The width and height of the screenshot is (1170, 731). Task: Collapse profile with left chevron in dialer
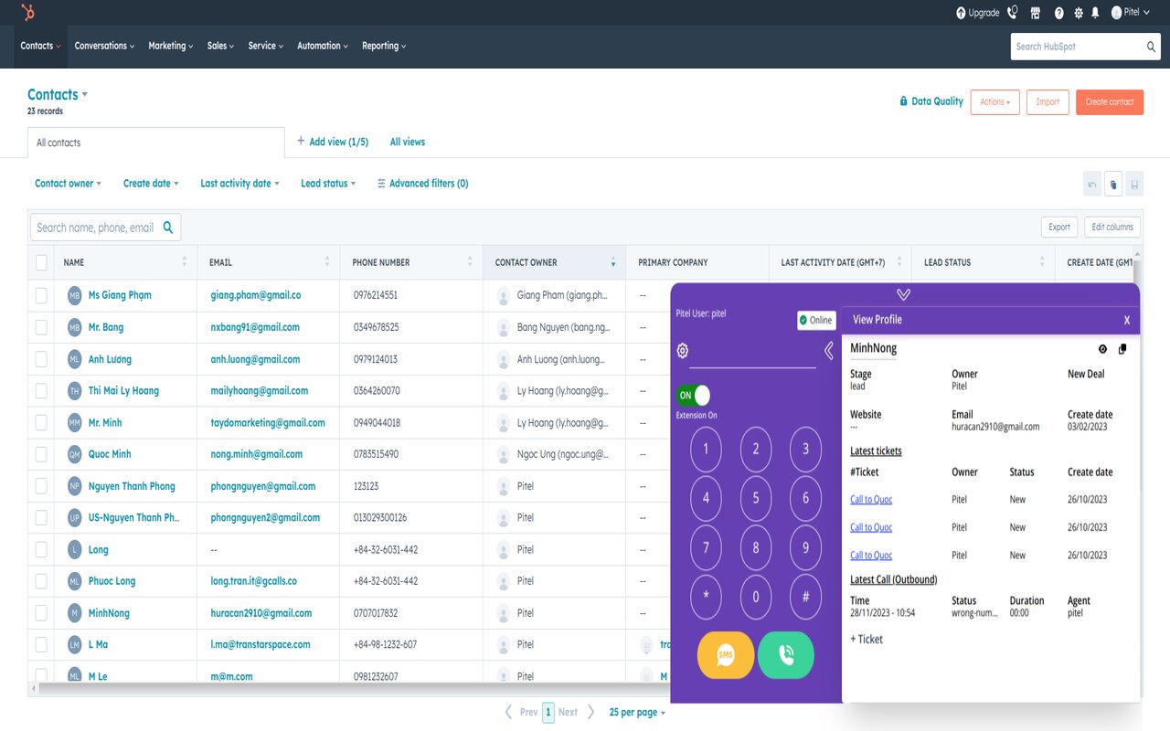click(x=829, y=351)
